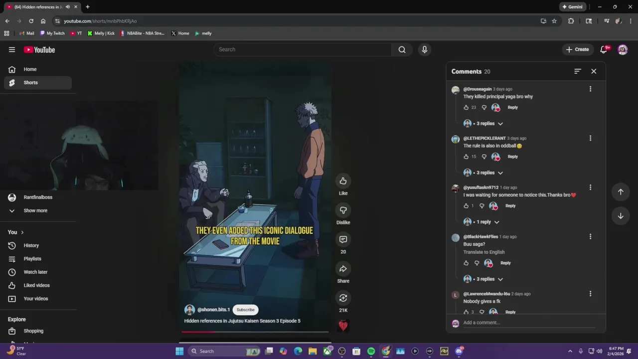
Task: Open Home in the sidebar
Action: pos(38,69)
